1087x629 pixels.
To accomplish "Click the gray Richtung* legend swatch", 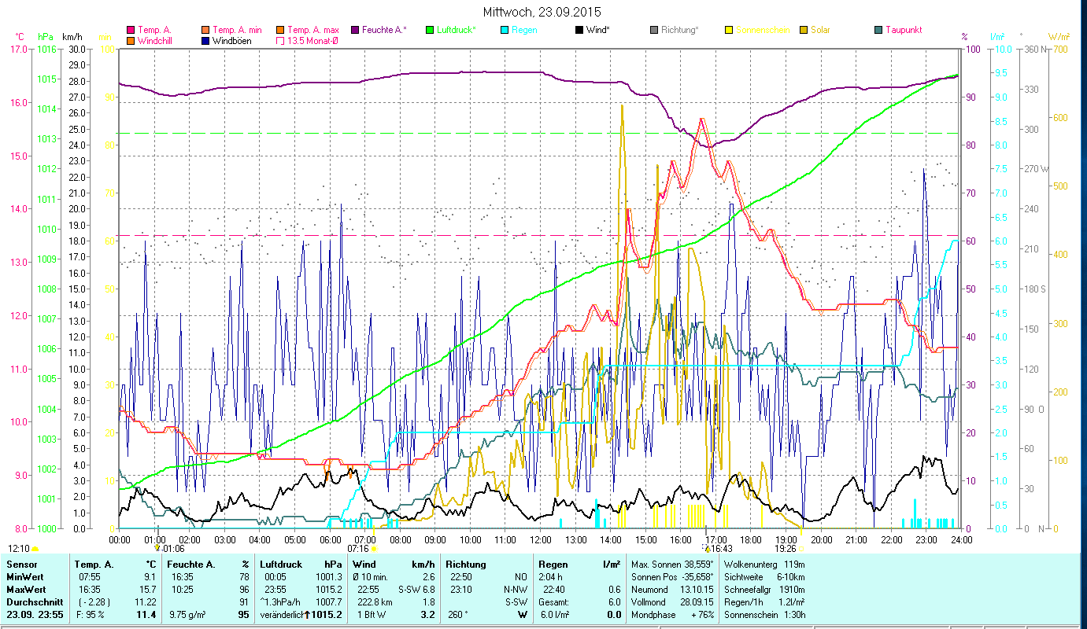I will pyautogui.click(x=654, y=30).
